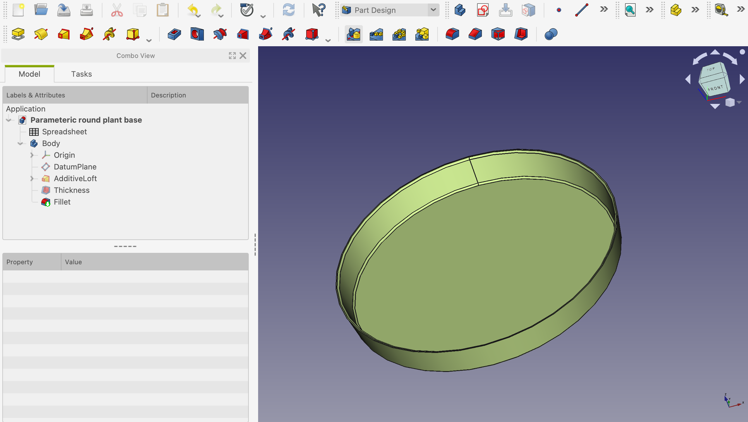Screen dimensions: 748x422
Task: Click the Measure tape icon
Action: point(721,10)
